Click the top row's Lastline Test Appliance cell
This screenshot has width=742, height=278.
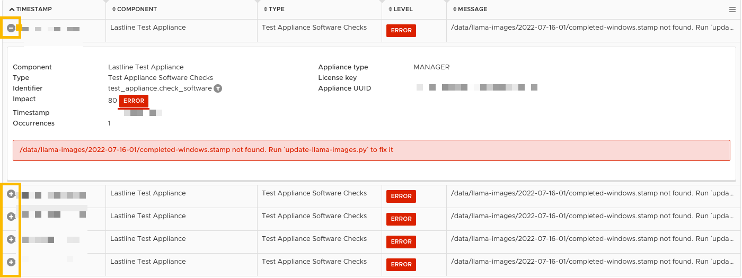pyautogui.click(x=148, y=28)
